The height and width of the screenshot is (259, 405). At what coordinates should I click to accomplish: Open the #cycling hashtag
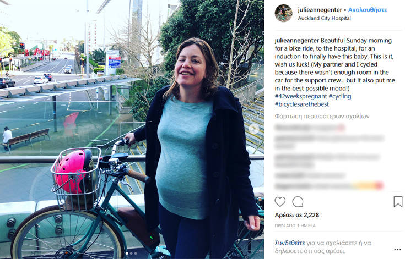340,96
